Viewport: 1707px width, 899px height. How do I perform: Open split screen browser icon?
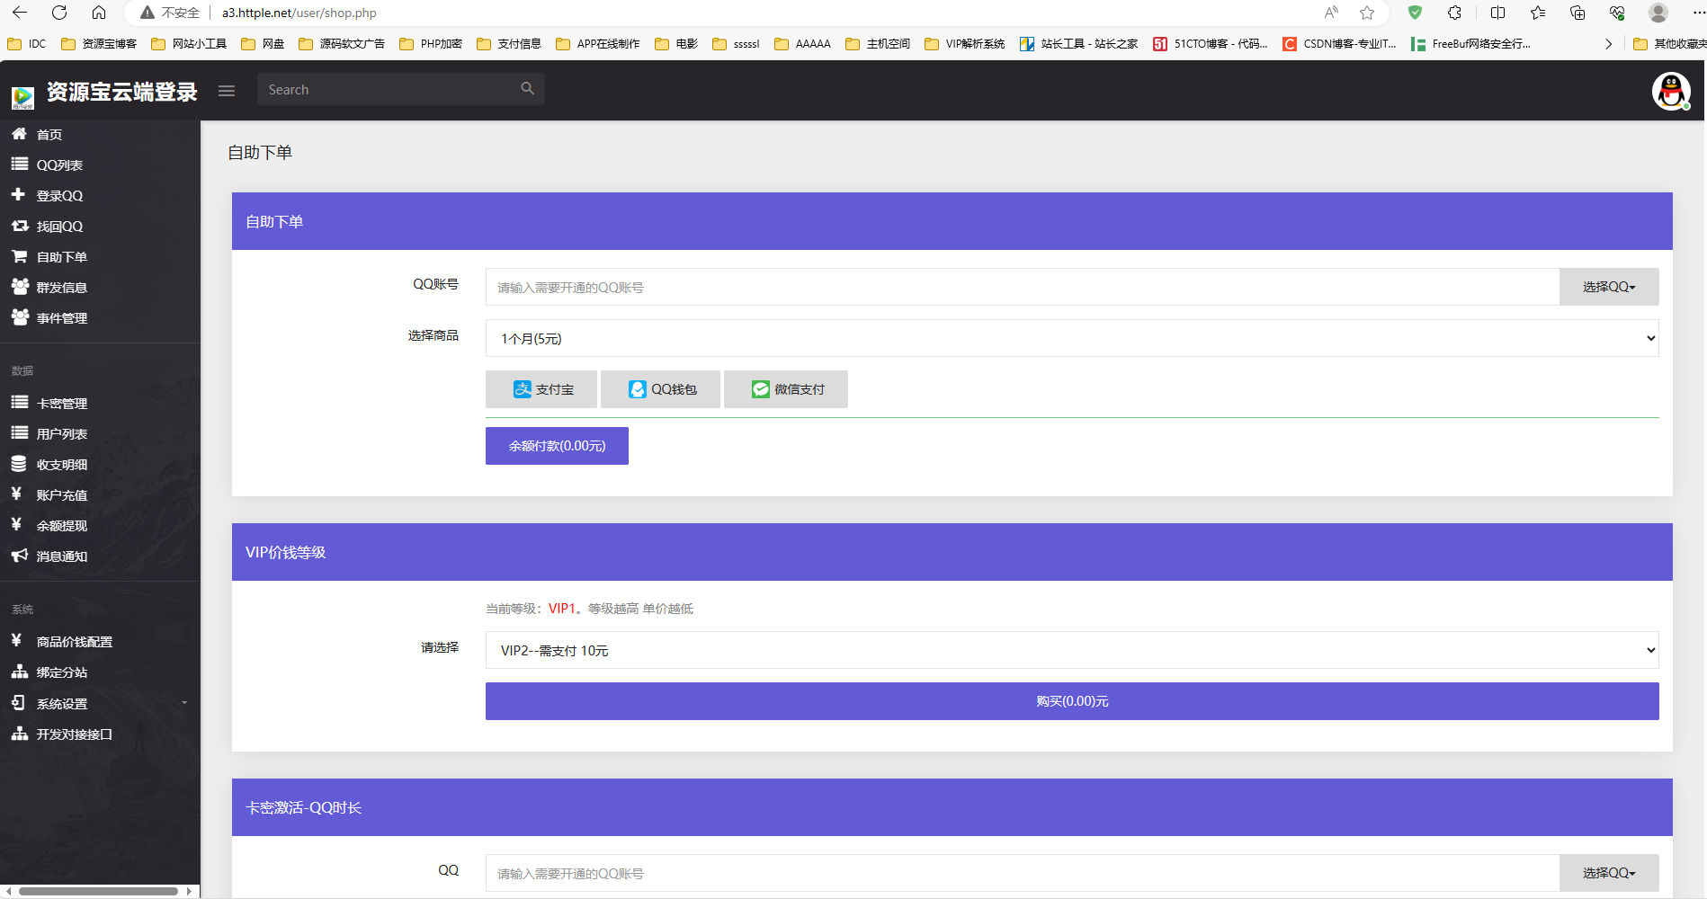coord(1497,13)
